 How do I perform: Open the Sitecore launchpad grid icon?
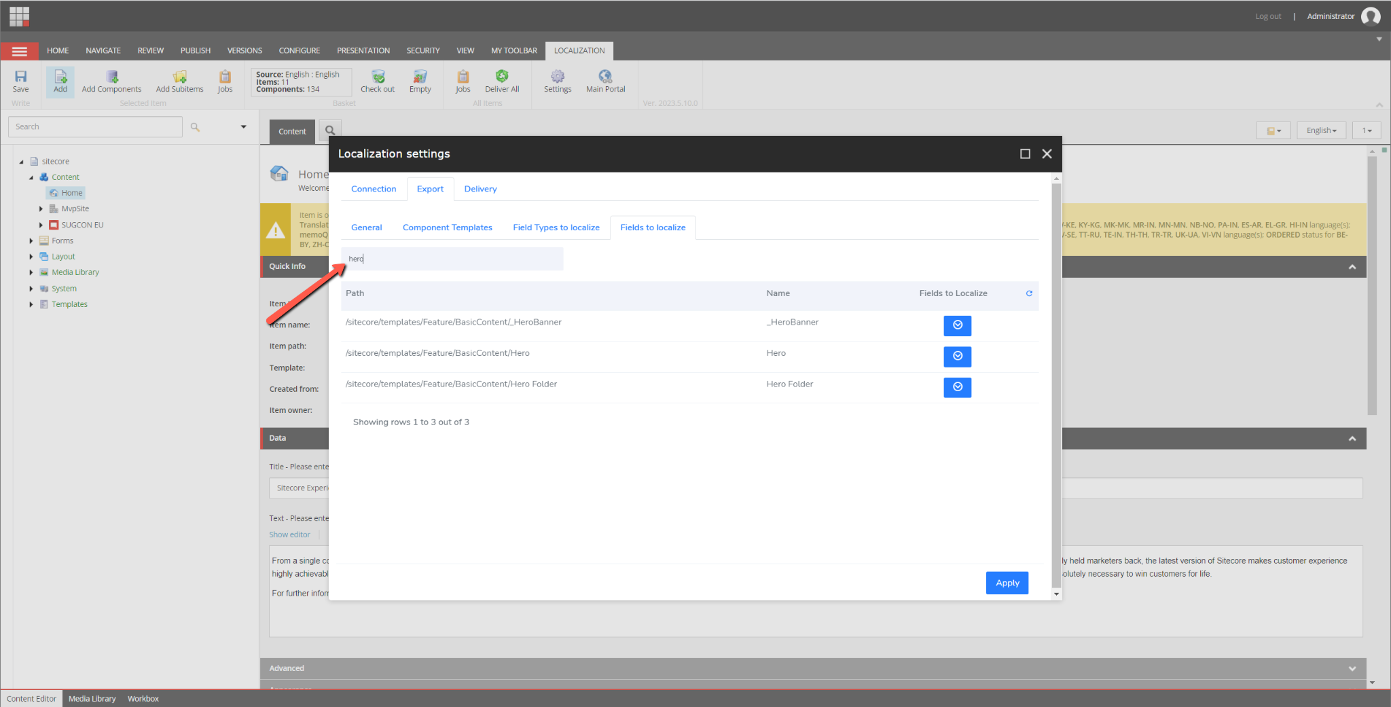pyautogui.click(x=19, y=16)
